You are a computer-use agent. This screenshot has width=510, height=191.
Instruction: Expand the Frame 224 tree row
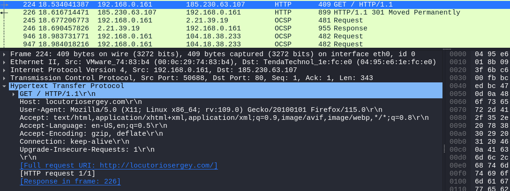coord(4,54)
